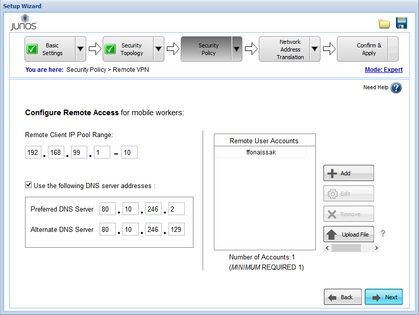Click the second IP pool octet field 168
The width and height of the screenshot is (419, 315).
click(x=56, y=152)
